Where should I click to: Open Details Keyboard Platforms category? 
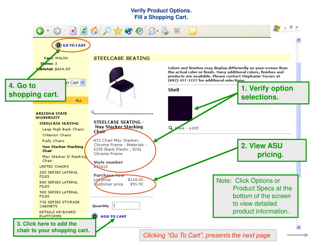[58, 214]
